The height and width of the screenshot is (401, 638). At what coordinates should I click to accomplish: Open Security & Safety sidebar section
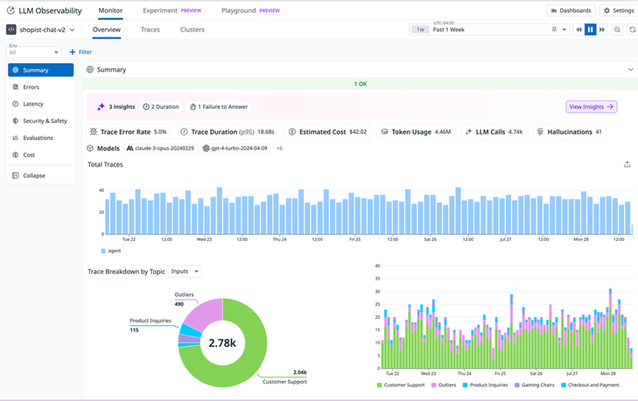45,121
